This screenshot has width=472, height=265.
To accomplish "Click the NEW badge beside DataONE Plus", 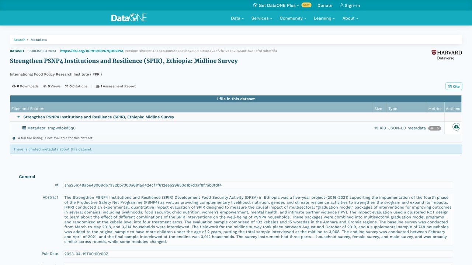I will [306, 5].
